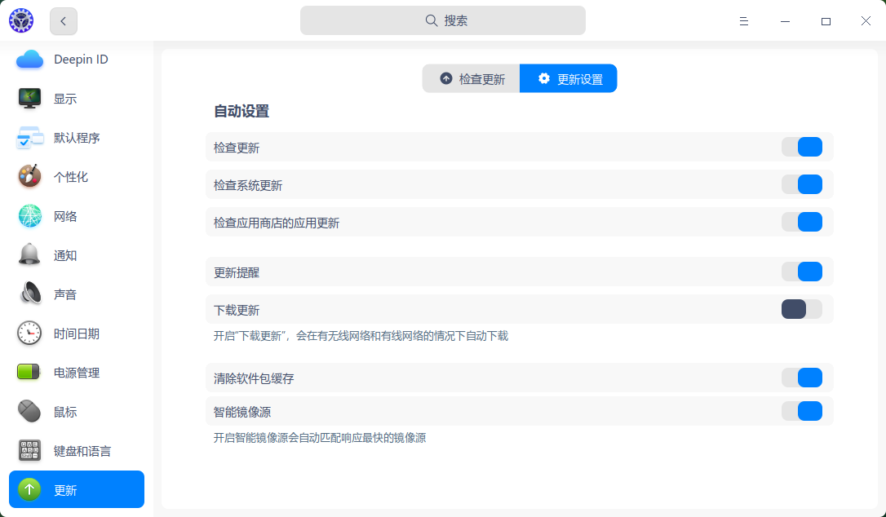The height and width of the screenshot is (517, 886).
Task: Maximize the Control Center window
Action: point(826,21)
